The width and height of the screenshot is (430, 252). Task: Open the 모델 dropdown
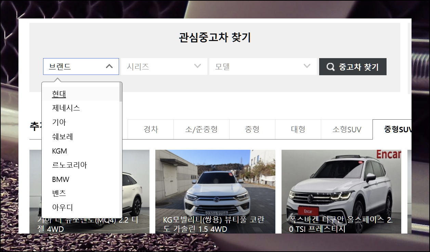tap(263, 66)
